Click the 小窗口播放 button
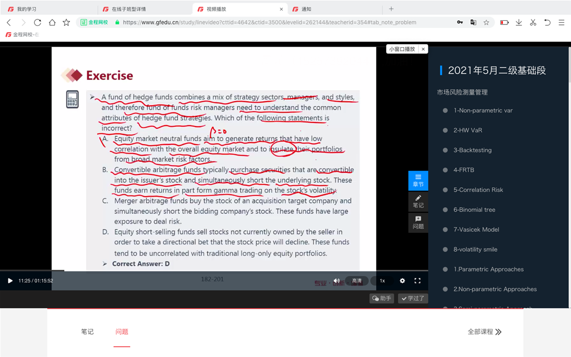571x357 pixels. coord(402,49)
